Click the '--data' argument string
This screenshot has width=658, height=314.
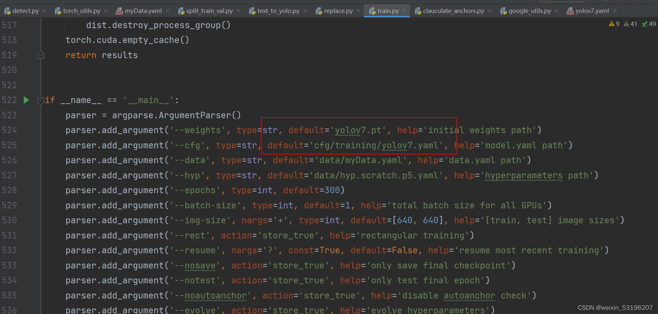click(190, 160)
